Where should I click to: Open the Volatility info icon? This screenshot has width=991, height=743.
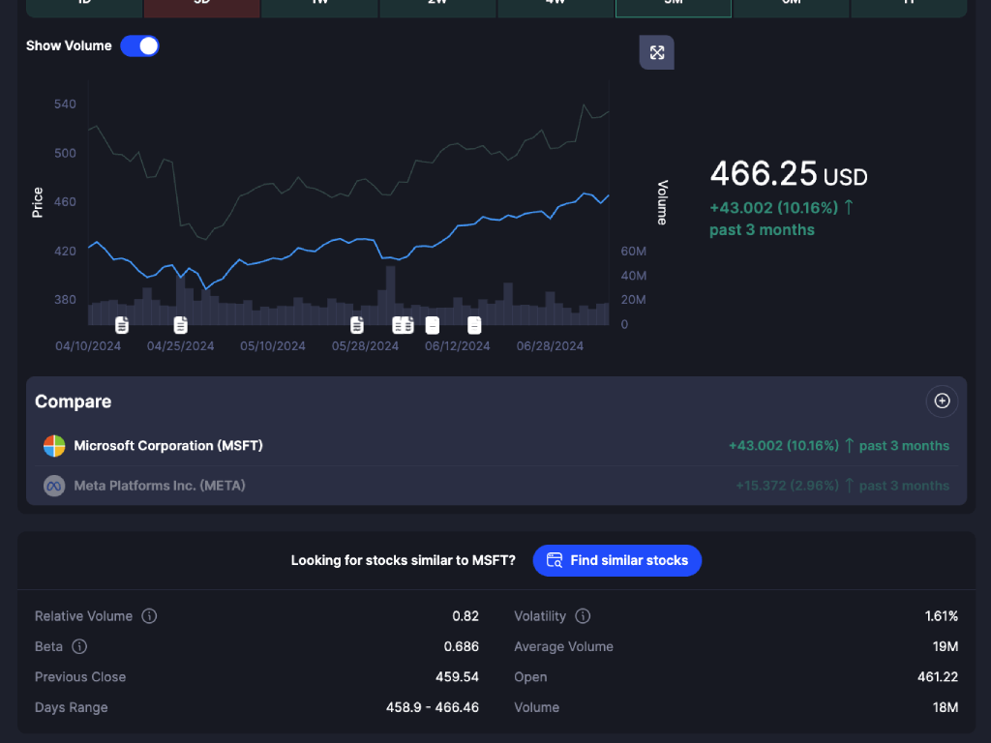click(583, 616)
